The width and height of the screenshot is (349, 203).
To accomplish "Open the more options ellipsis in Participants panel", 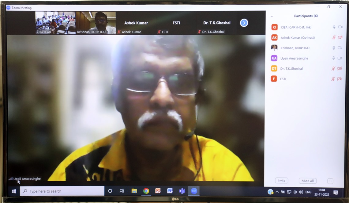I will [330, 181].
